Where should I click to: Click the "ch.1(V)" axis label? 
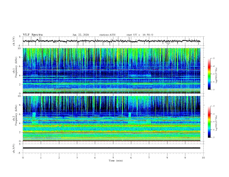coord(14,41)
